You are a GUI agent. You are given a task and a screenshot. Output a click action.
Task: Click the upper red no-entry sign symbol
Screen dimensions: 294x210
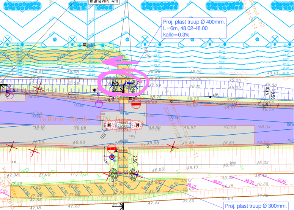[137, 103]
